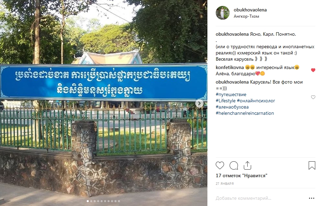Open obukhovaolena username in header
Image resolution: width=317 pixels, height=206 pixels.
[x=250, y=10]
